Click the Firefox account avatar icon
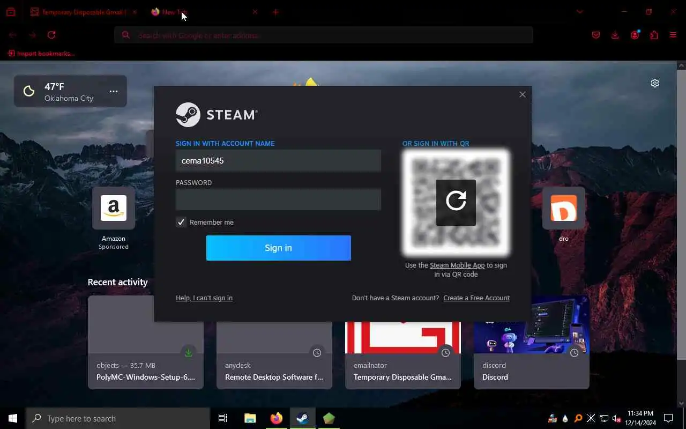686x429 pixels. tap(635, 35)
